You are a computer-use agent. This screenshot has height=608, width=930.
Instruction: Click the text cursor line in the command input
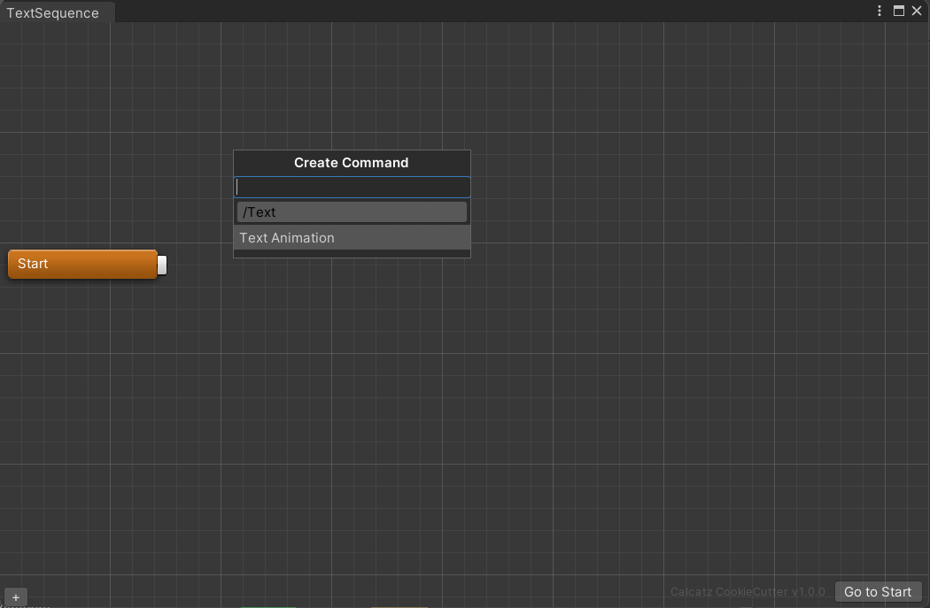[x=239, y=186]
